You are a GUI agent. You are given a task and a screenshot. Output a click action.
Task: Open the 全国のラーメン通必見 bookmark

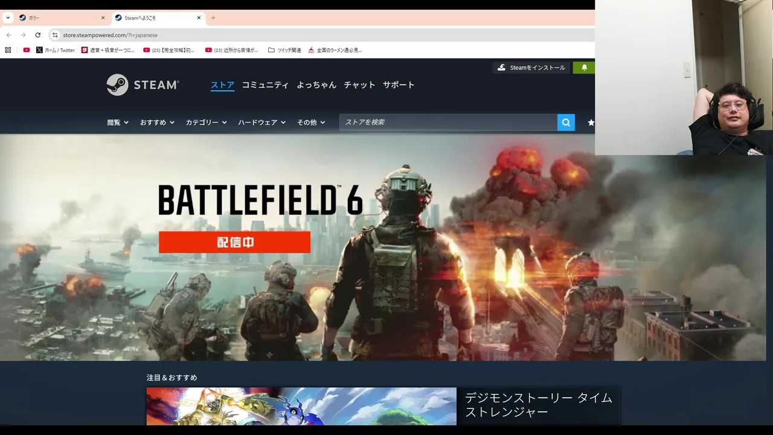coord(335,50)
